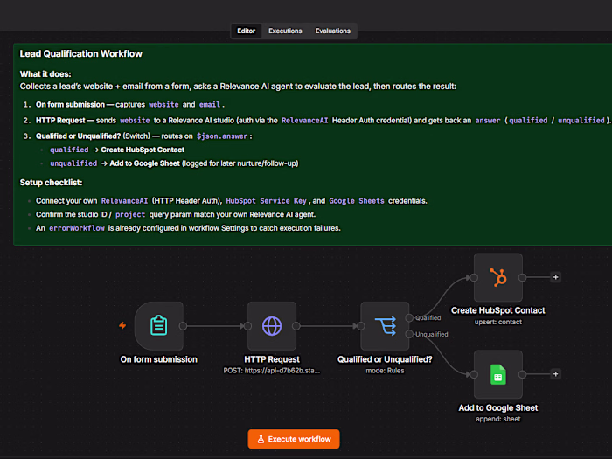Click the On form submission output connector
The image size is (612, 459).
point(183,326)
